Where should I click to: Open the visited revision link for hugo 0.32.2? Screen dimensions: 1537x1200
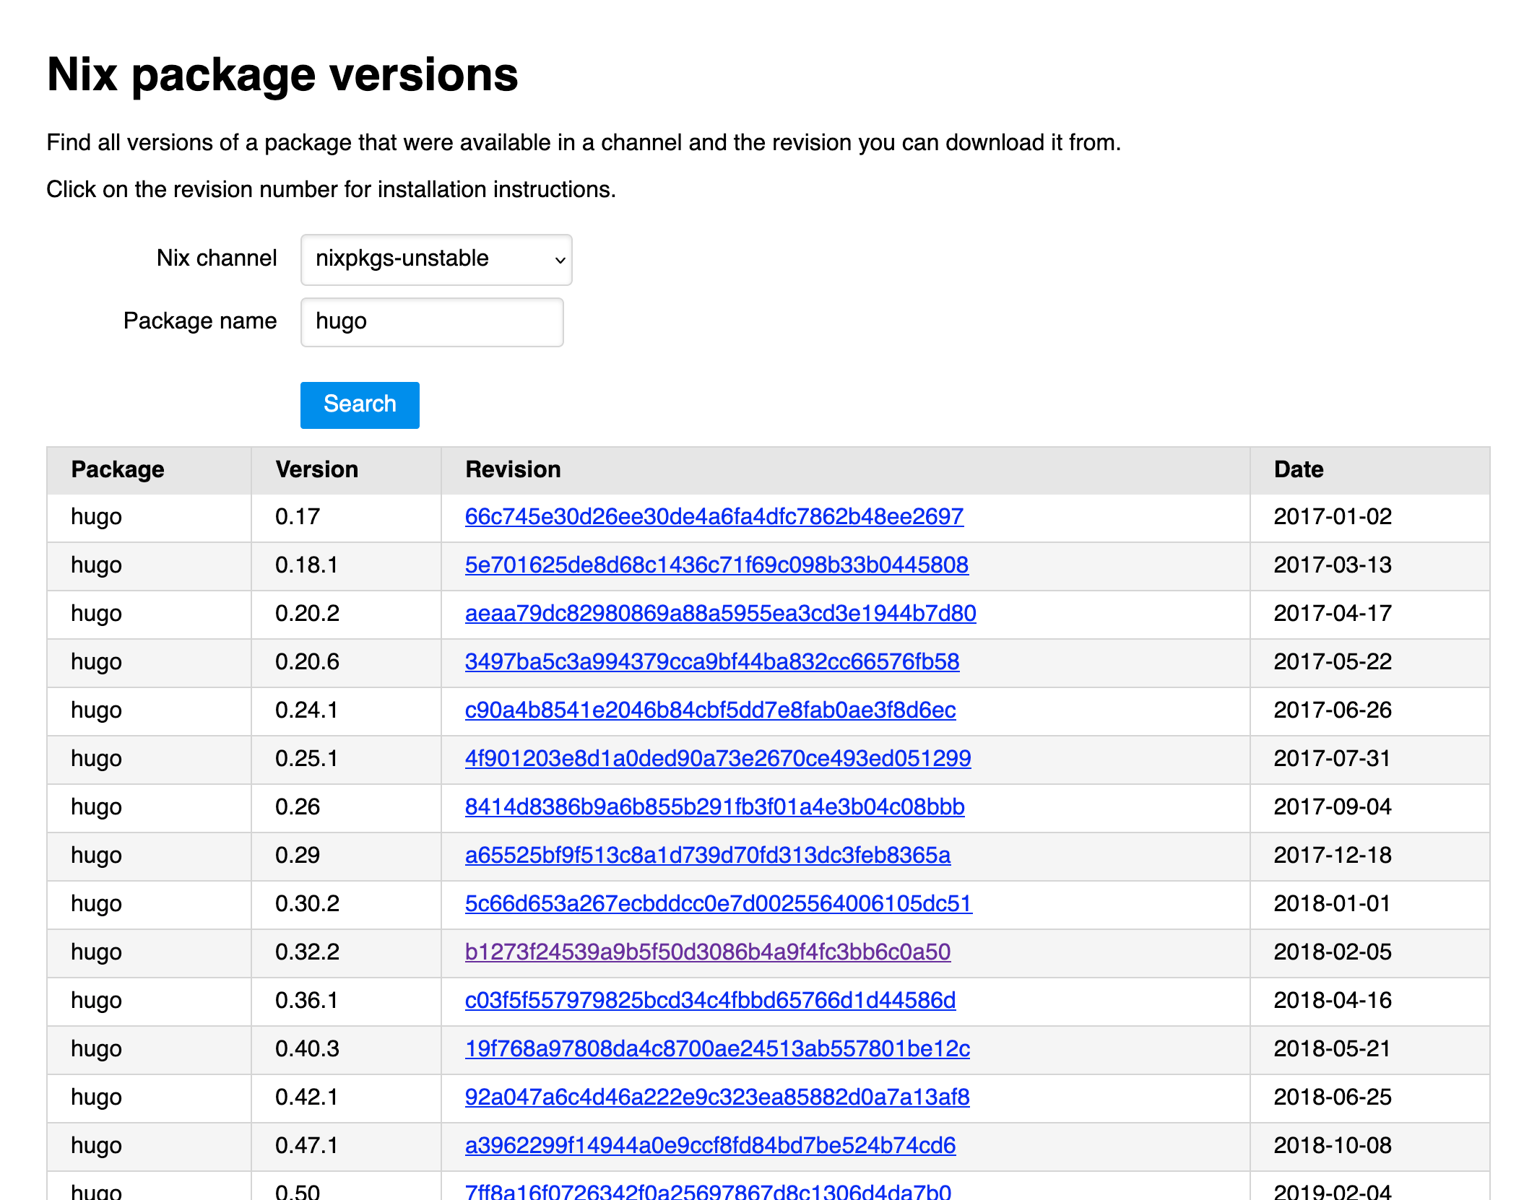click(x=708, y=952)
